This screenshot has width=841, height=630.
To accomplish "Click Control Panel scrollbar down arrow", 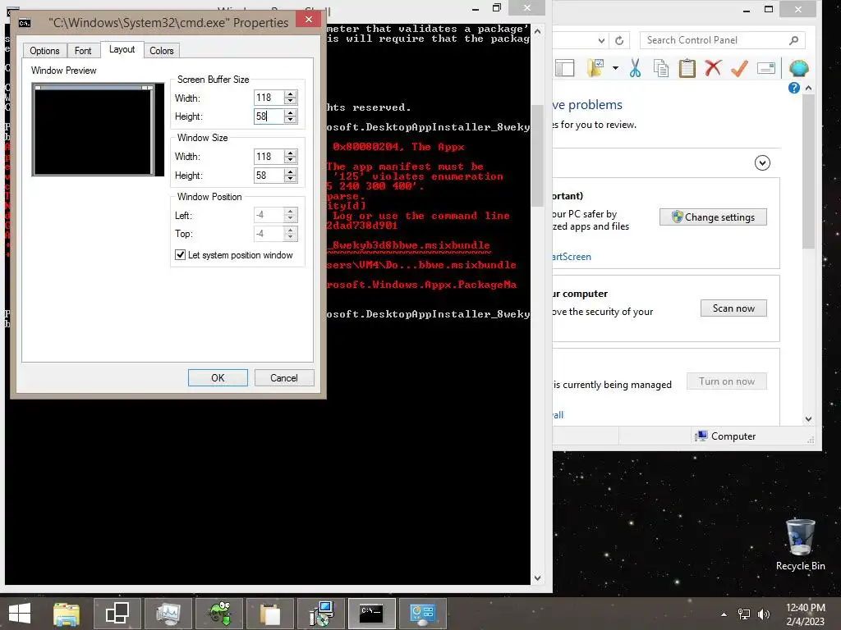I will (808, 419).
